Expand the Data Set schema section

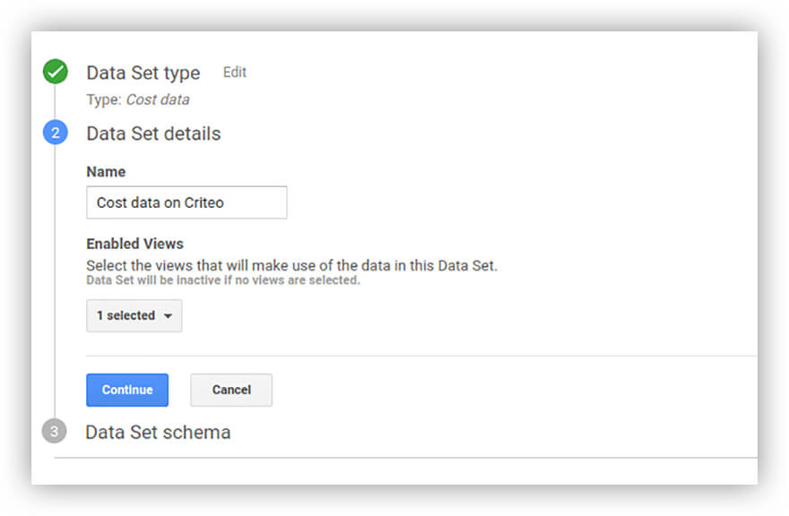[158, 432]
